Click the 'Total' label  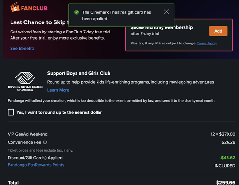(13, 183)
